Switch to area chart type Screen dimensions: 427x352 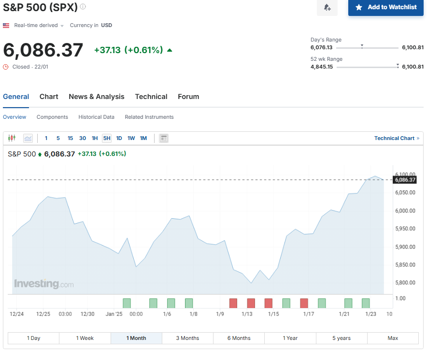pyautogui.click(x=28, y=138)
